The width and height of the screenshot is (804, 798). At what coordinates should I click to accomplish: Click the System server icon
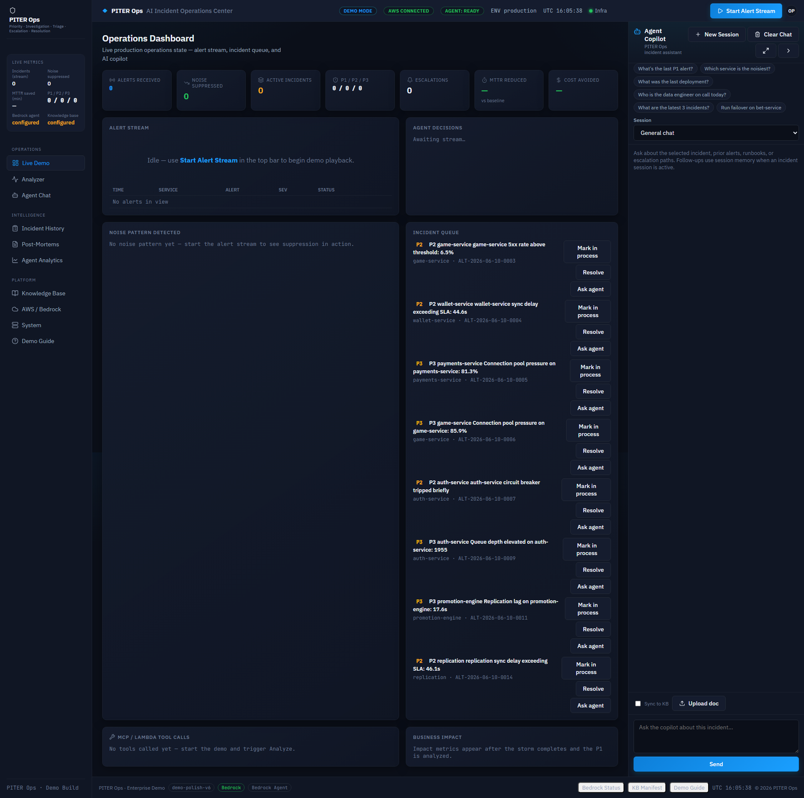pos(15,325)
